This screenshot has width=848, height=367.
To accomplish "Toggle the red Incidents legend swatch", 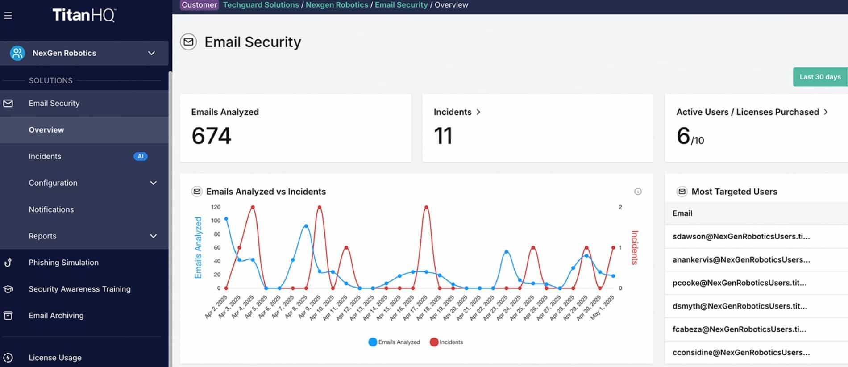I will coord(434,342).
